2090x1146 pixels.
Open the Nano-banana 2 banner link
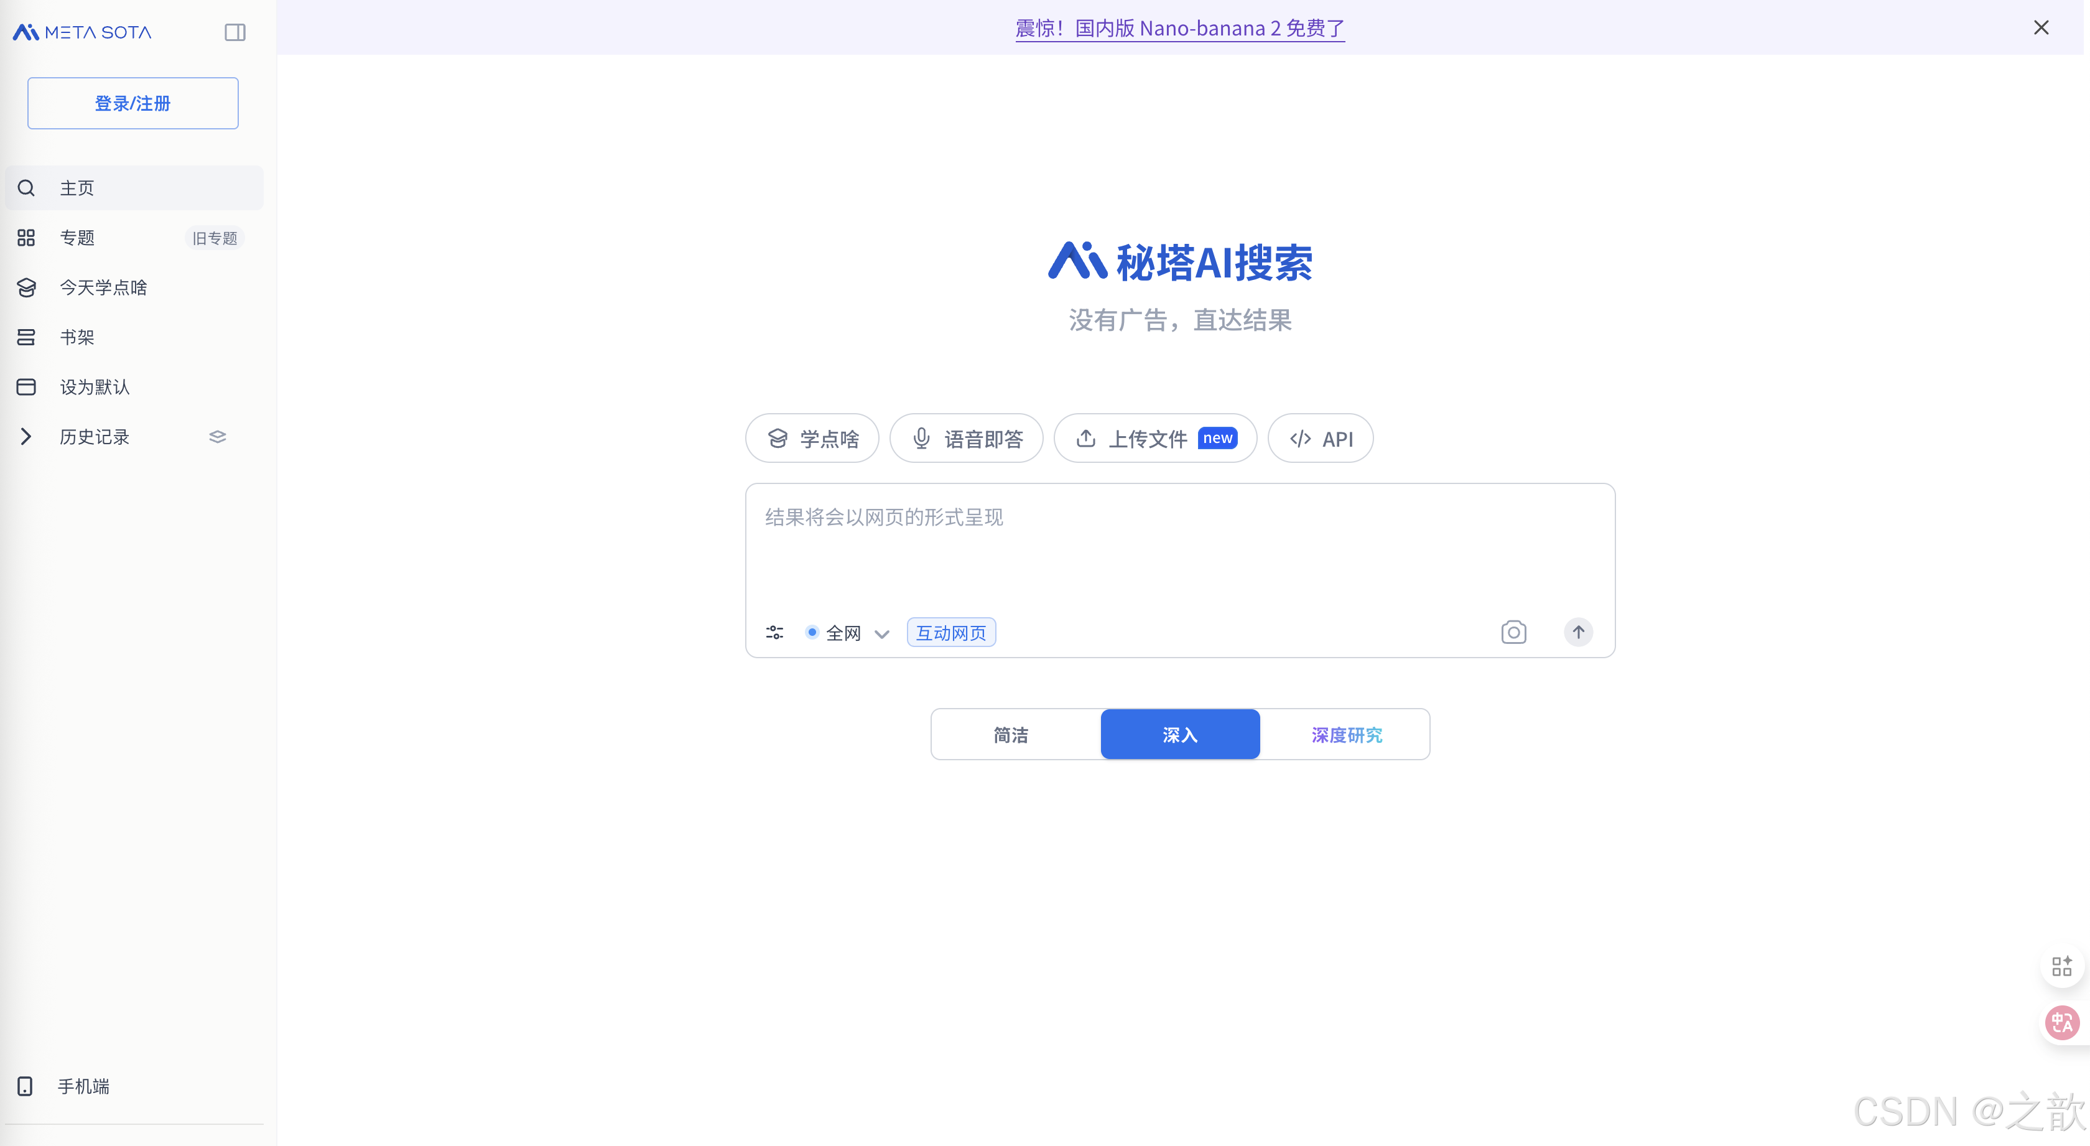tap(1179, 27)
